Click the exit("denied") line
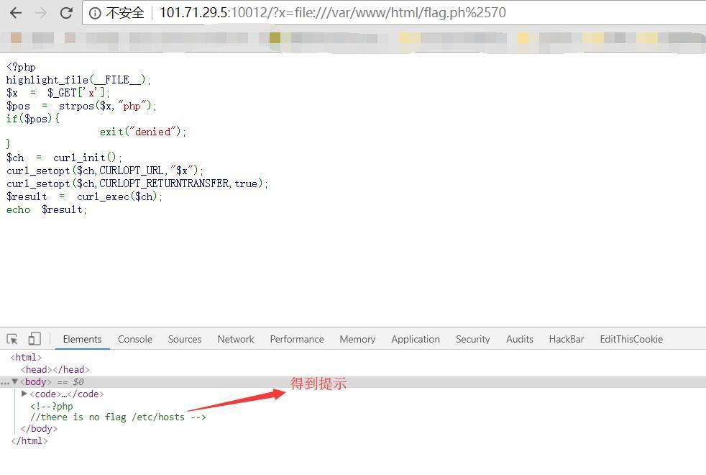The height and width of the screenshot is (475, 706). pyautogui.click(x=143, y=132)
